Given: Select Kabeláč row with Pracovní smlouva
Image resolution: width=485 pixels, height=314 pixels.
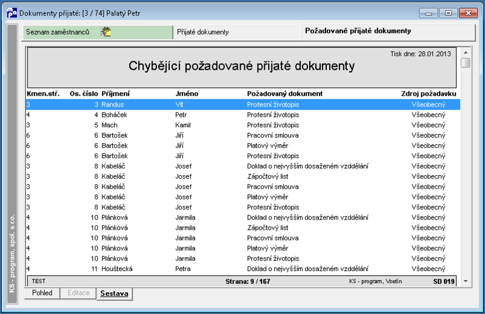Looking at the screenshot, I should (x=243, y=187).
